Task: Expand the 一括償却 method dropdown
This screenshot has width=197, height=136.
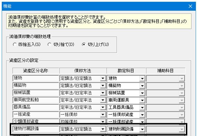Action: coord(103,115)
